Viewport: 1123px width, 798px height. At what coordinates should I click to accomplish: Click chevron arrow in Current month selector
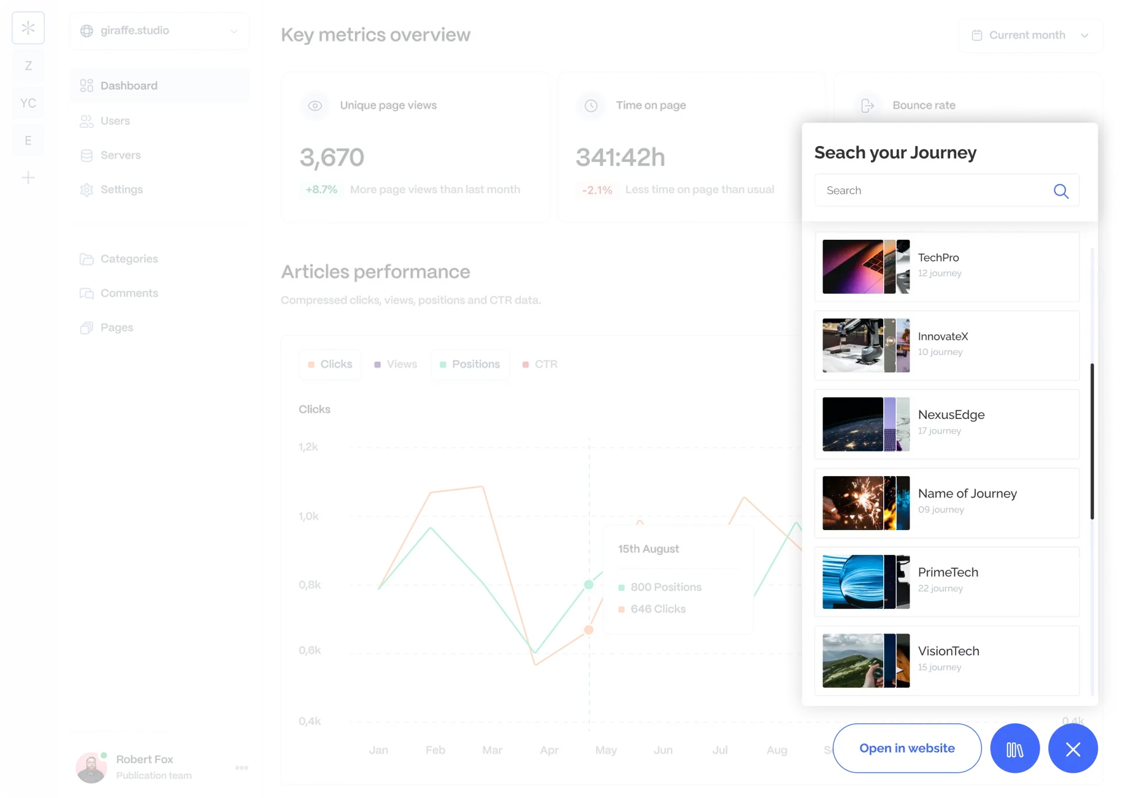[x=1084, y=35]
